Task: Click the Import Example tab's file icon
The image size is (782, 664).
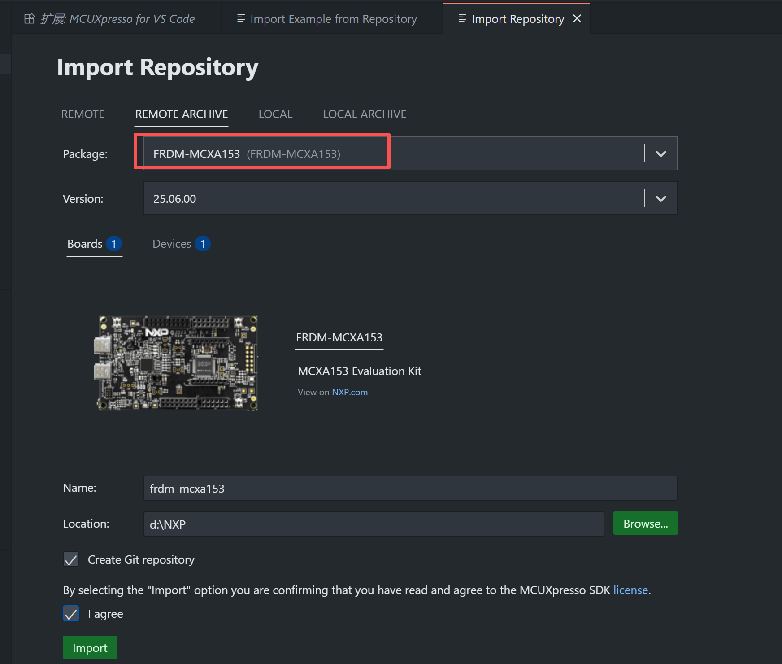Action: [x=241, y=18]
